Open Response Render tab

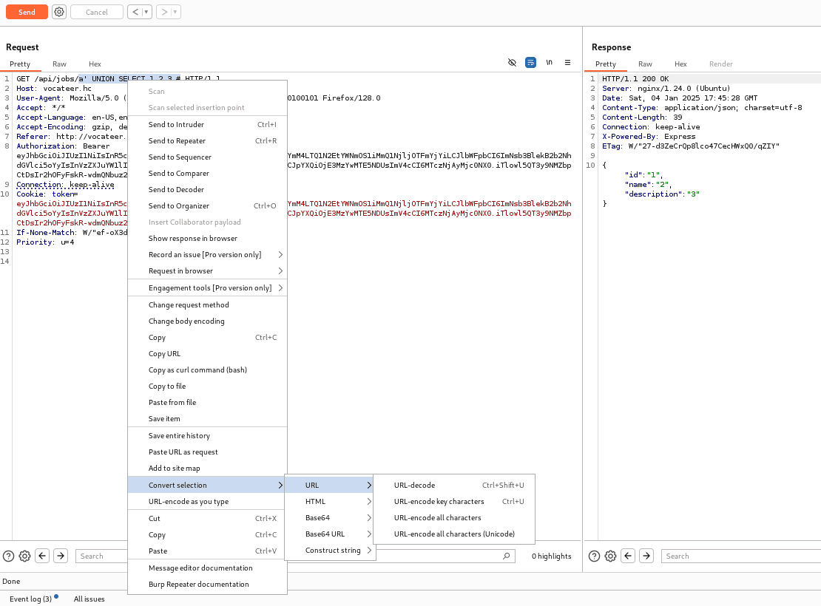[721, 64]
